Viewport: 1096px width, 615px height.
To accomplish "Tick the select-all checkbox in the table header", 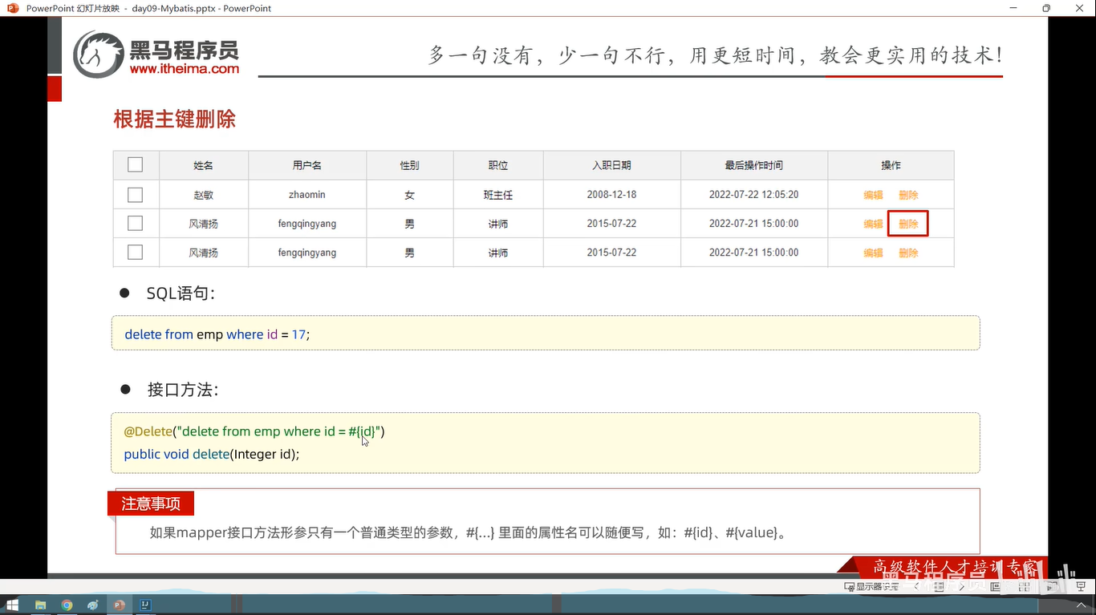I will coord(135,164).
